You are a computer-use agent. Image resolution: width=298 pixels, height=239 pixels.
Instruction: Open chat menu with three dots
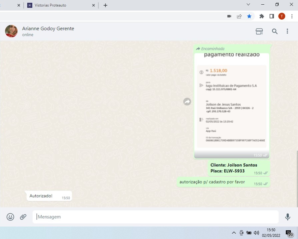point(287,31)
